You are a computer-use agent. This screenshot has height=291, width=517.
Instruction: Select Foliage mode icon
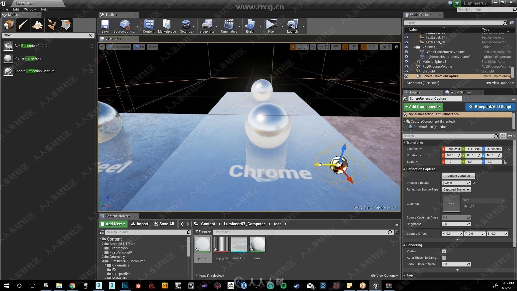(51, 25)
